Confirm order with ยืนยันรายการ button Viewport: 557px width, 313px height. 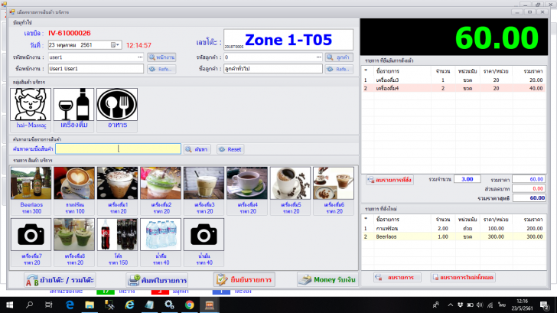tap(244, 279)
